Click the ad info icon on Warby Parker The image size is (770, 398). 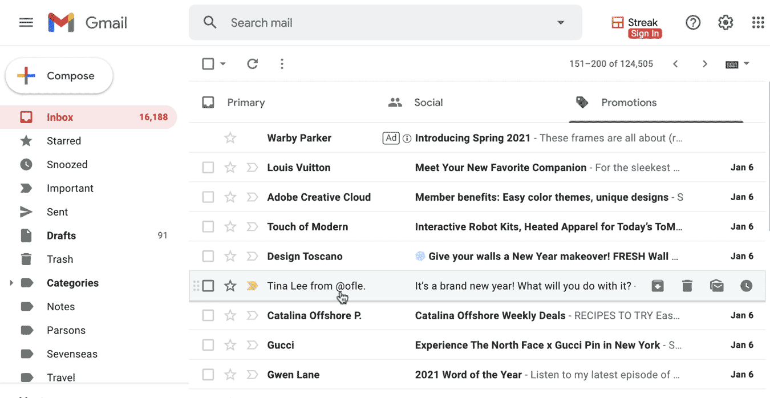pos(407,138)
